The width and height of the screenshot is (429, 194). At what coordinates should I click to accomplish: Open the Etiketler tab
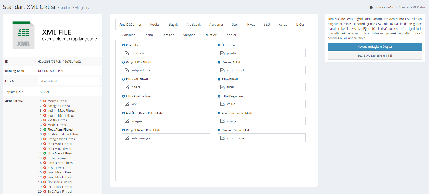[210, 35]
